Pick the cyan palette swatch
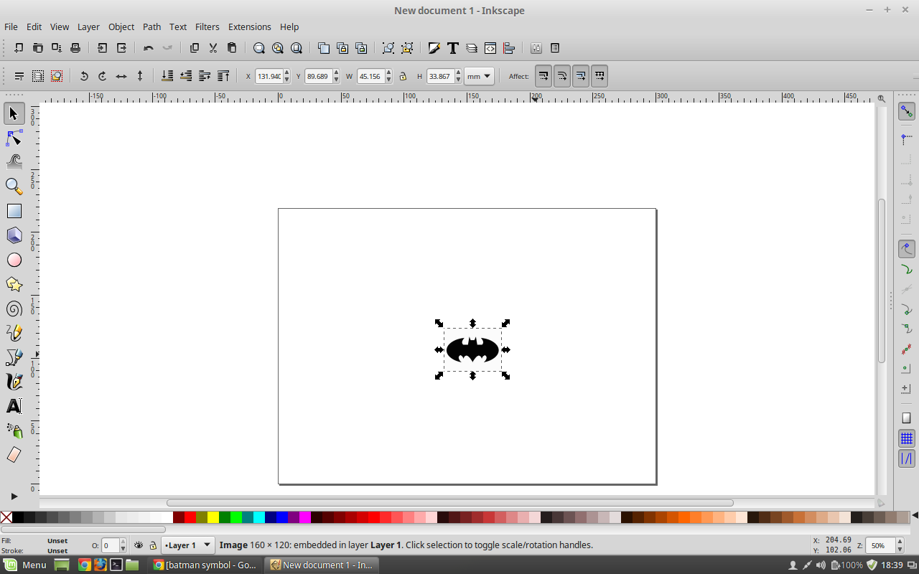Screen dimensions: 919x574 pyautogui.click(x=259, y=517)
